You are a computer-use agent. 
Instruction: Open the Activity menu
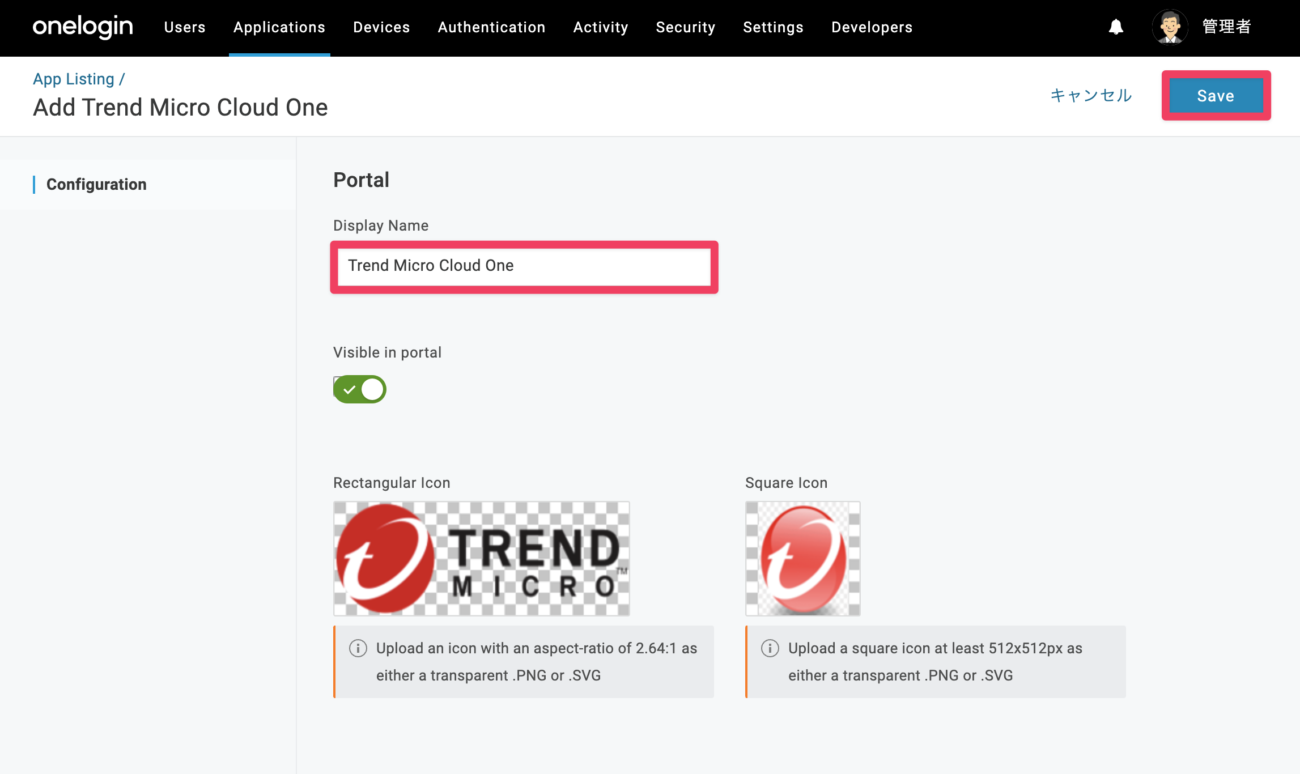coord(601,27)
